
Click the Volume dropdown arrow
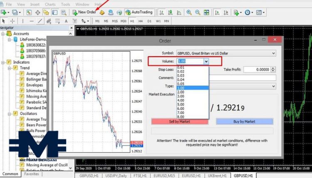[x=206, y=61]
